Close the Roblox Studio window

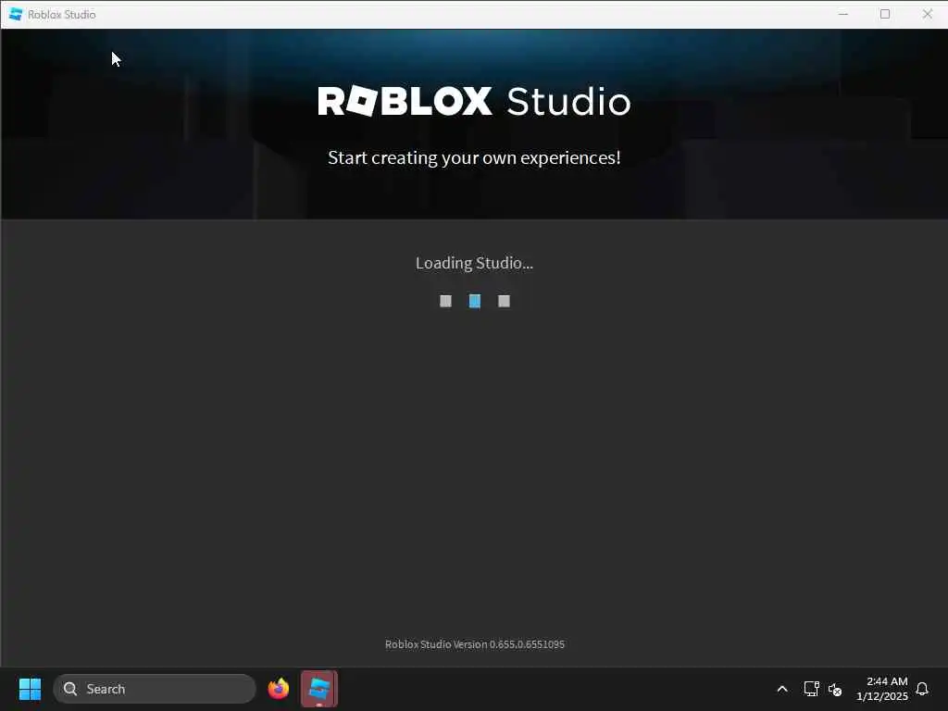(x=928, y=14)
